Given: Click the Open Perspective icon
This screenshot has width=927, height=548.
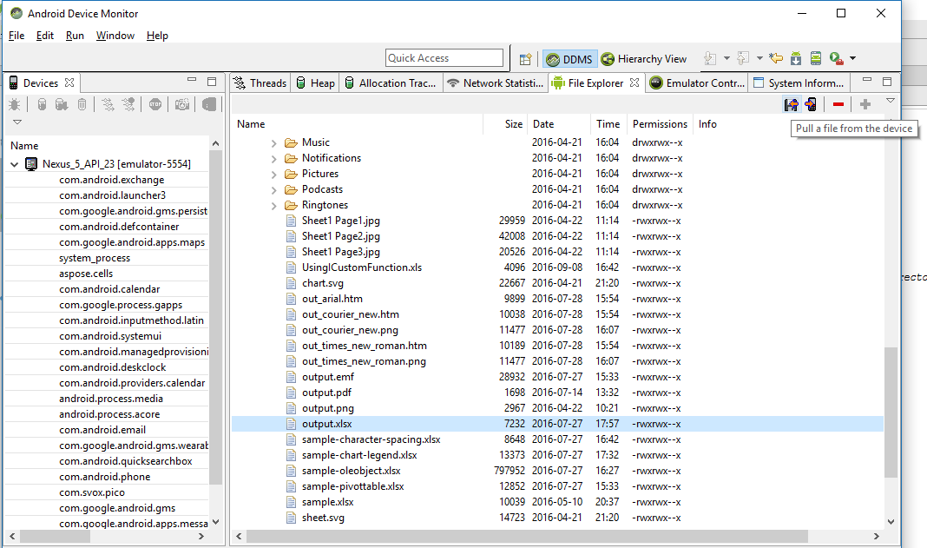Looking at the screenshot, I should point(525,59).
